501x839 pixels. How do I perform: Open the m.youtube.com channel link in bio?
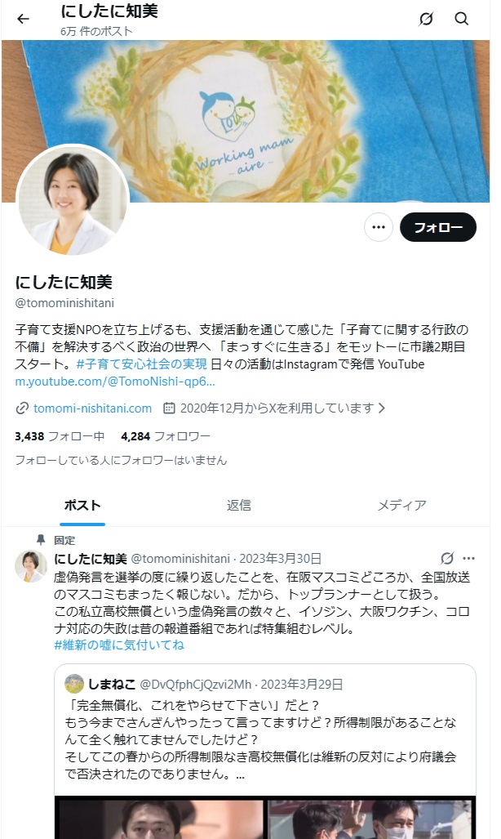click(x=115, y=382)
